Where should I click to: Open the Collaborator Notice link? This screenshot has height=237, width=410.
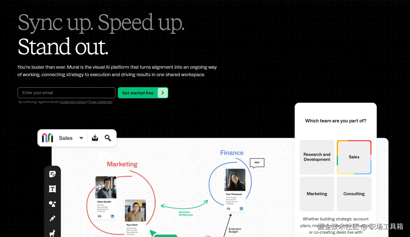coord(73,102)
